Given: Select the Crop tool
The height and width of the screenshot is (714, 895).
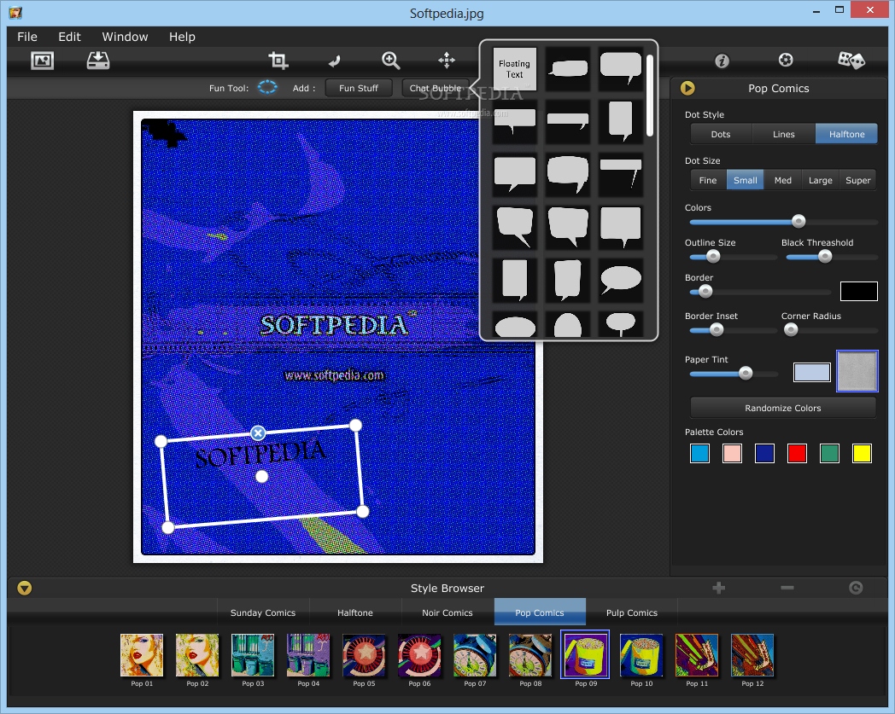Looking at the screenshot, I should click(278, 60).
